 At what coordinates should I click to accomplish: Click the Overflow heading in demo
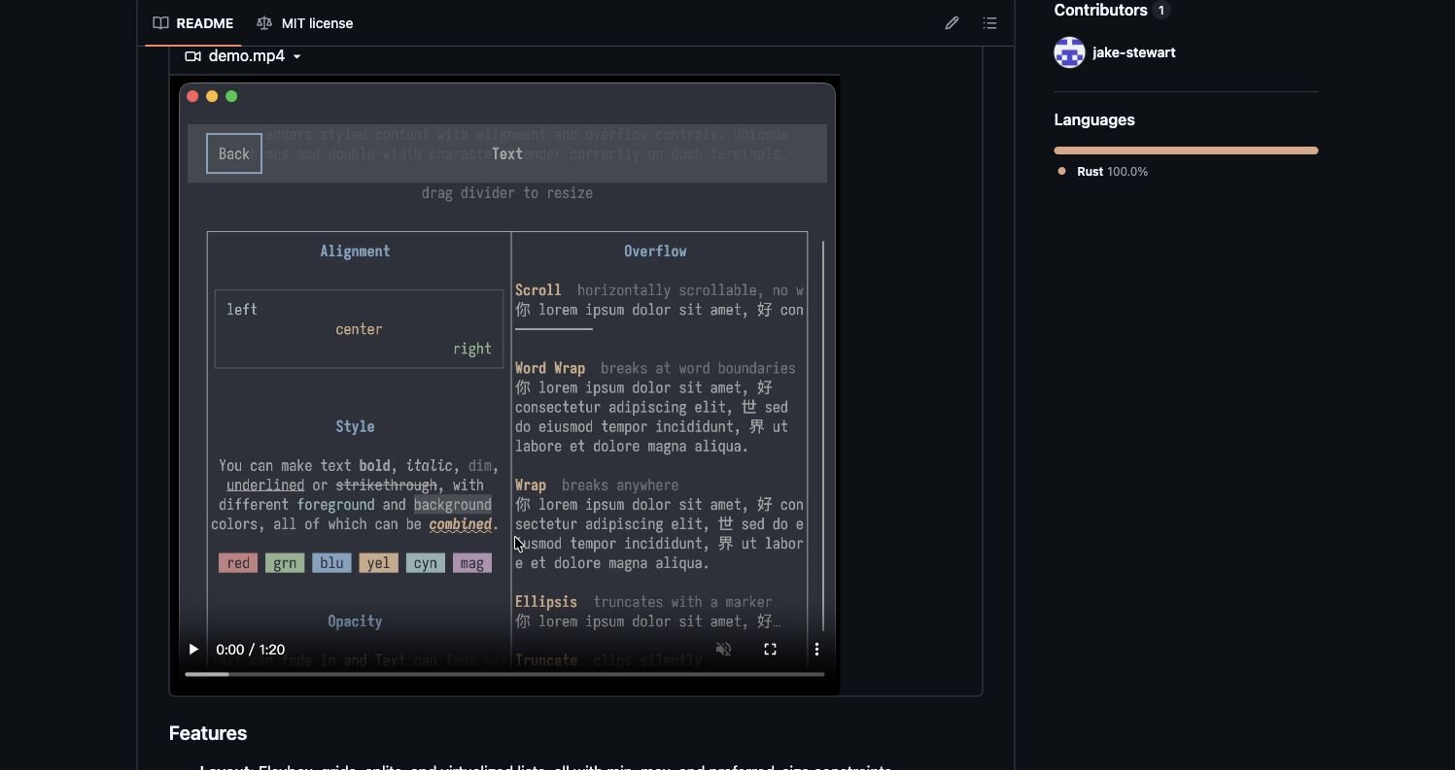(655, 251)
